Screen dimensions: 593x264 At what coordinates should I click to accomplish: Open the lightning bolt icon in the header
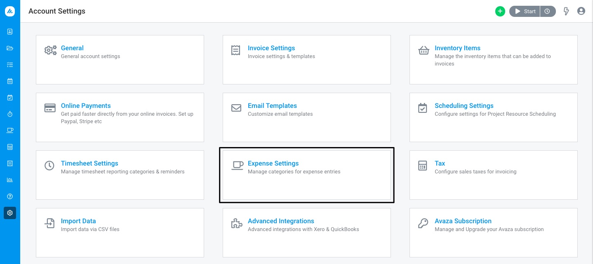tap(566, 12)
